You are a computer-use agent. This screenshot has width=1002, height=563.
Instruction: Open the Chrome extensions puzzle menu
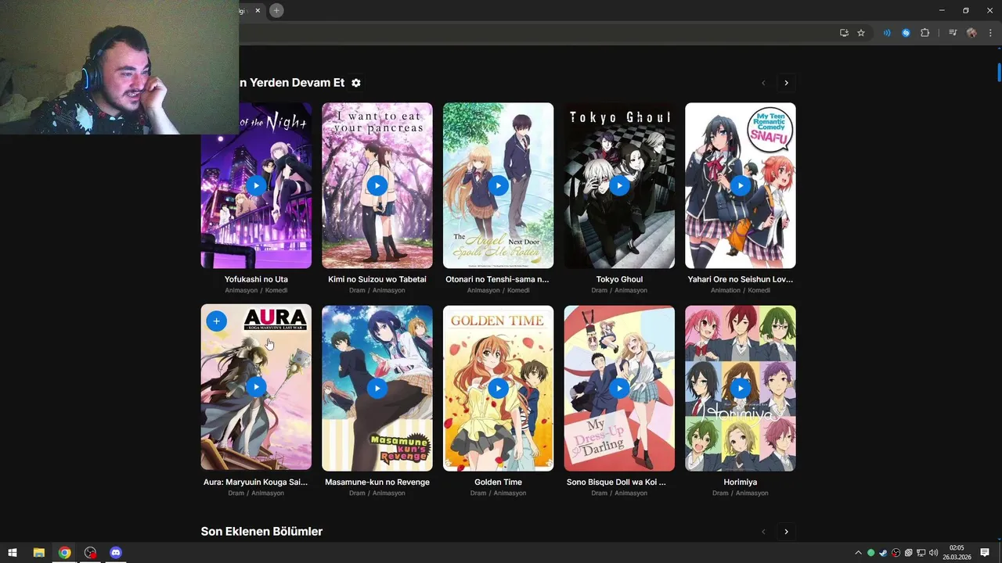click(x=925, y=33)
